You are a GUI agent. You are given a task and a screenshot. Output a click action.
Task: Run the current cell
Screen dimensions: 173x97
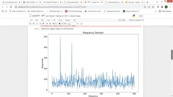55,24
